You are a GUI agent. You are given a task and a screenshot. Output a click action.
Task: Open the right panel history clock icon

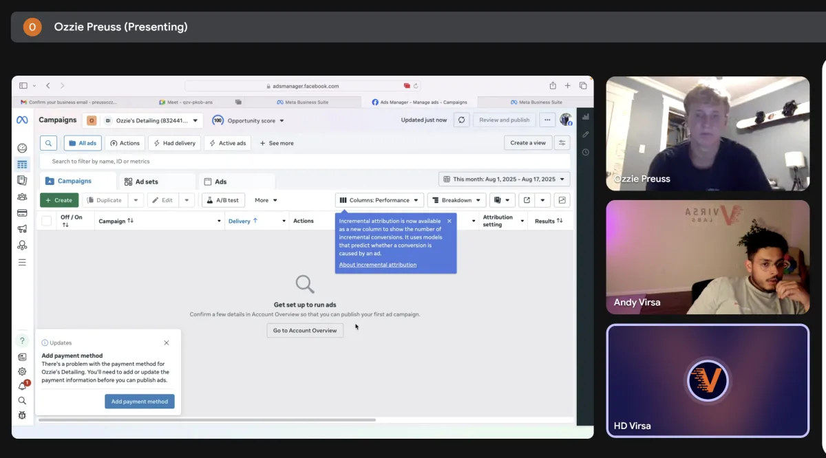[x=586, y=152]
